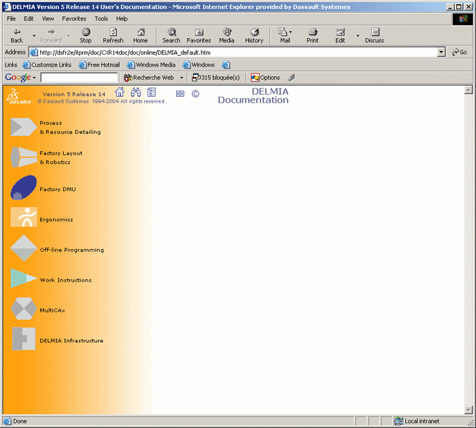476x428 pixels.
Task: Open the MultiCAx hexagon icon
Action: pyautogui.click(x=24, y=308)
